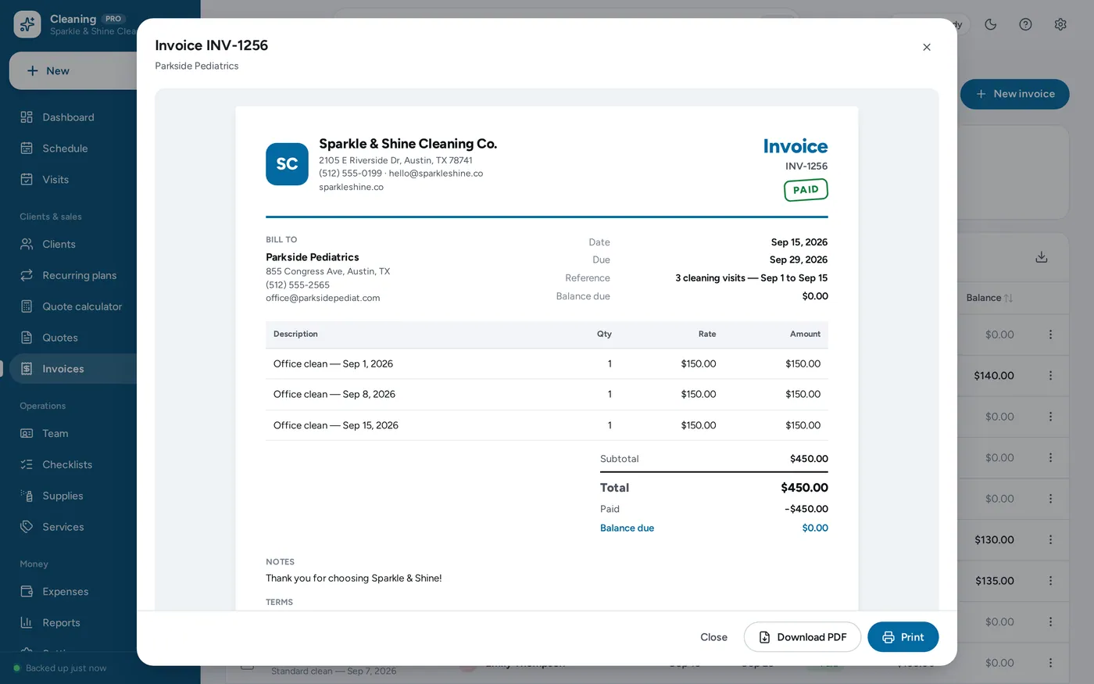Click the Sparkle & Shine app logo icon
Screen dimensions: 1094x684
[27, 24]
